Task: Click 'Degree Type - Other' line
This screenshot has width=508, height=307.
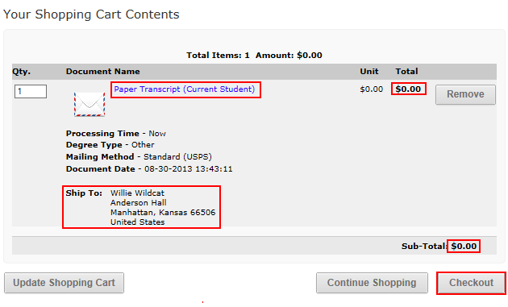Action: pos(110,145)
